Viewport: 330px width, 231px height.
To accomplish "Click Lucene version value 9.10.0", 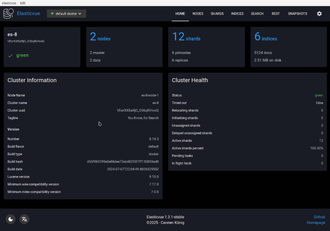I will pyautogui.click(x=154, y=177).
